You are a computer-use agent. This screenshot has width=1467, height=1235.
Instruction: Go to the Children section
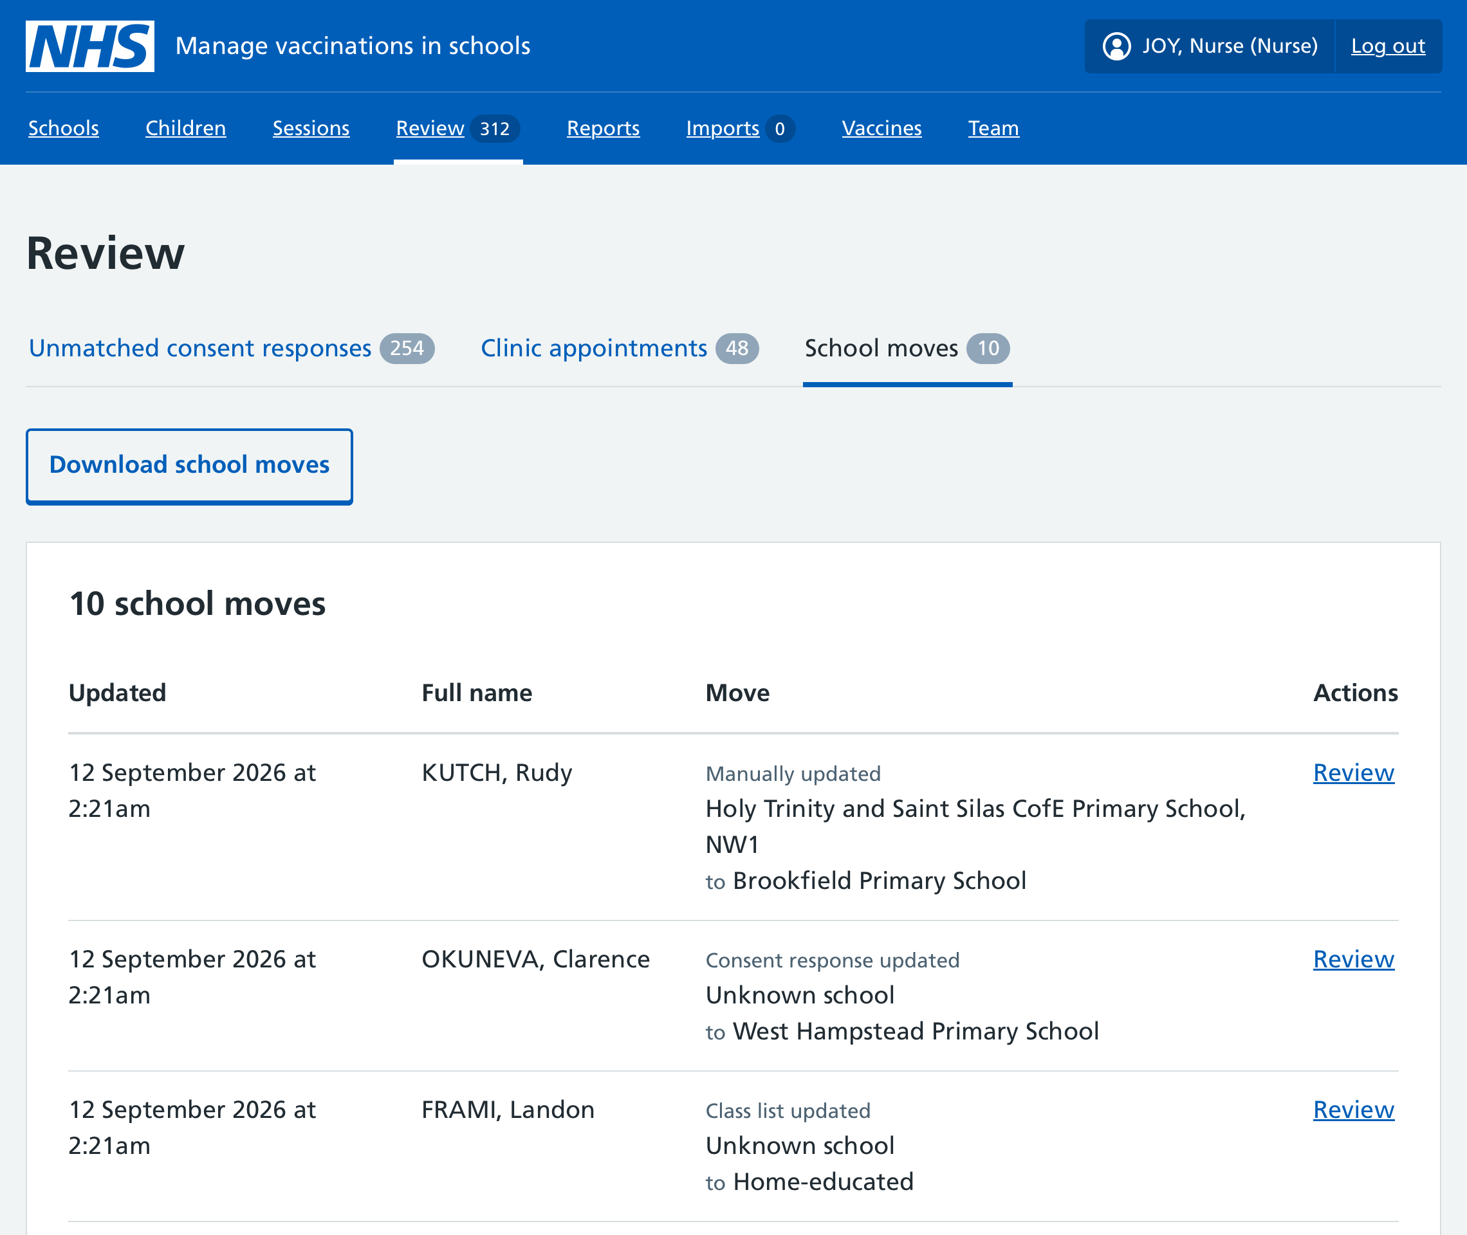click(x=185, y=128)
